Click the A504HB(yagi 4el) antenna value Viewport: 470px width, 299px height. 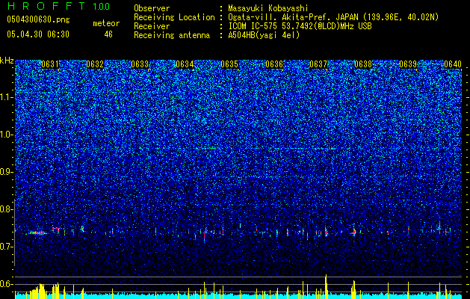tap(264, 35)
